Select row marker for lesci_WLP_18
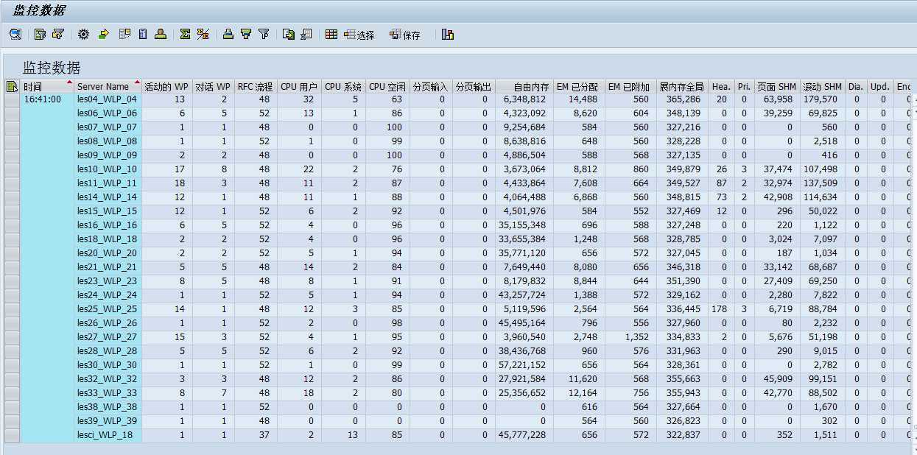Screen dimensions: 917x455 click(12, 435)
